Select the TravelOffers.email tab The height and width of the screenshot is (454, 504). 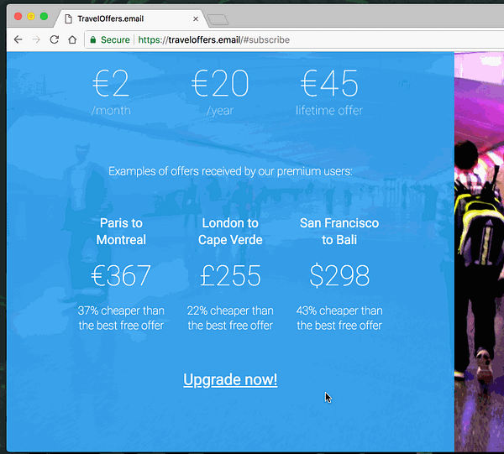pyautogui.click(x=130, y=18)
